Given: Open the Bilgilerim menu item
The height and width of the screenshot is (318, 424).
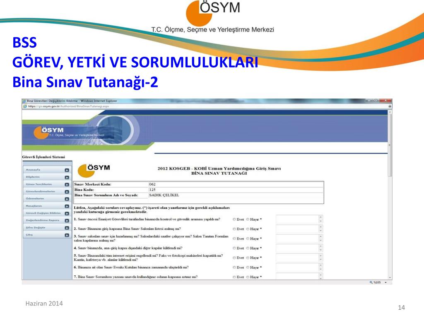Looking at the screenshot, I should pos(46,177).
